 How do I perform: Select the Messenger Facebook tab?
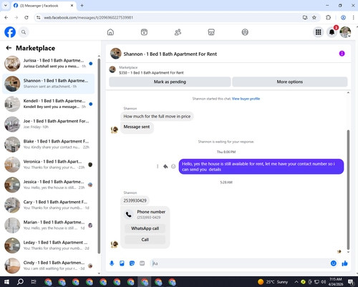pyautogui.click(x=44, y=6)
